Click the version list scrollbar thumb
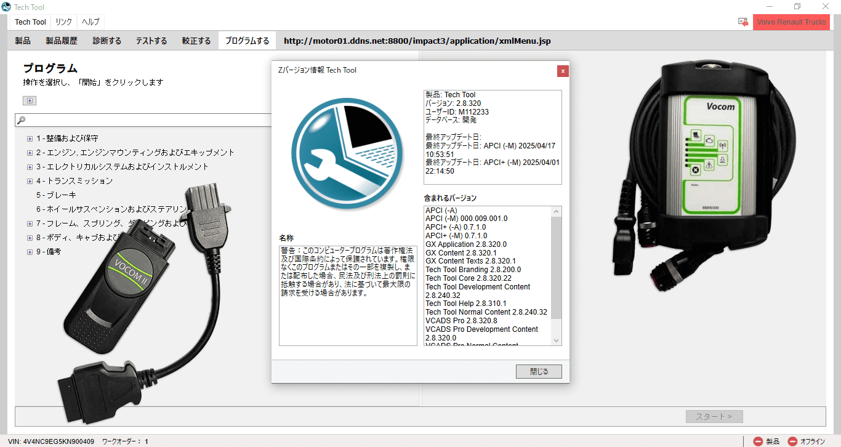The height and width of the screenshot is (447, 841). 557,267
